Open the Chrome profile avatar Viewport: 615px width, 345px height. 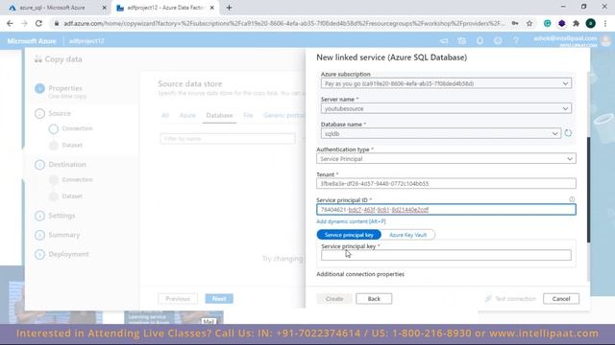pyautogui.click(x=591, y=23)
